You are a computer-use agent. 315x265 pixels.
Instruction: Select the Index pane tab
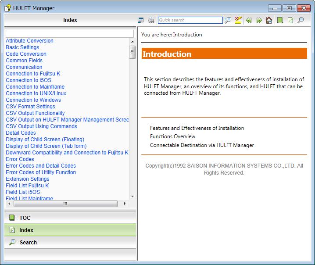[70, 230]
